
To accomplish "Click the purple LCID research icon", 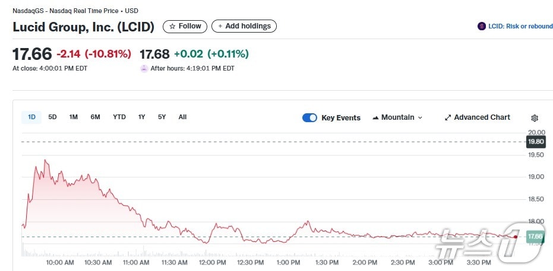I will 482,27.
